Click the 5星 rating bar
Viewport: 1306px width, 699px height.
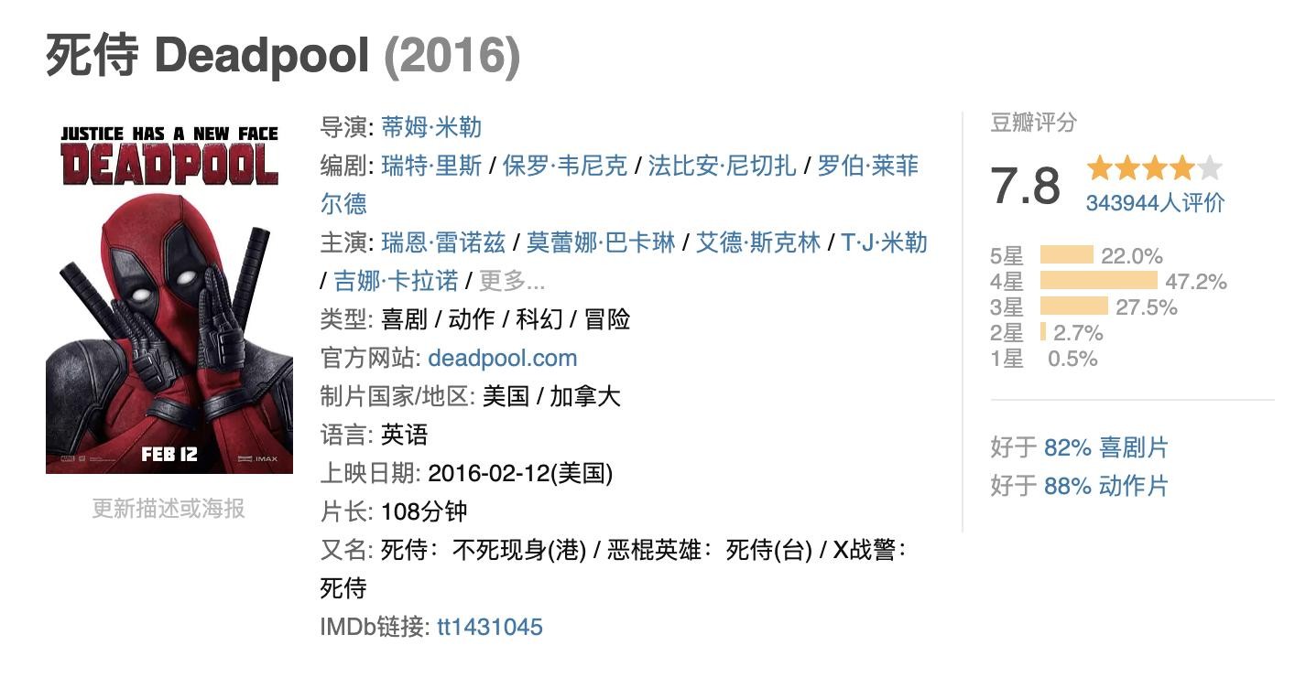click(x=1067, y=255)
